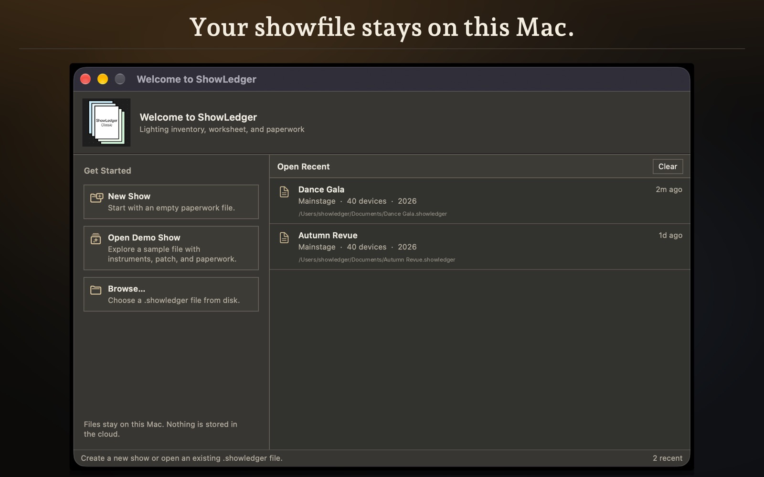The width and height of the screenshot is (764, 477).
Task: Click the Autumn Revue file path
Action: coord(377,259)
